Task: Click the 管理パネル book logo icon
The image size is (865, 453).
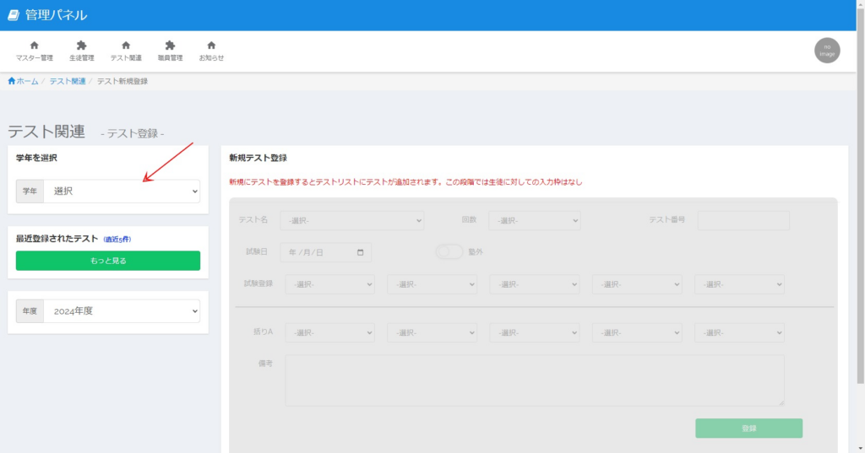Action: pyautogui.click(x=14, y=15)
